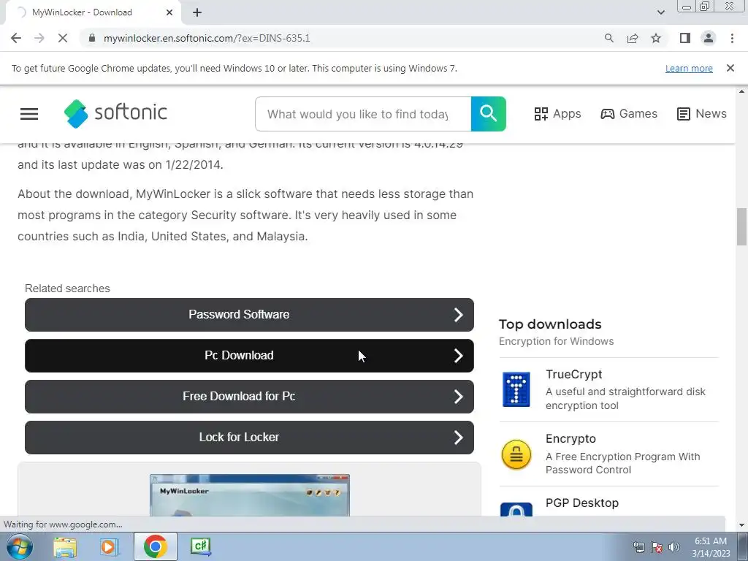This screenshot has height=561, width=748.
Task: Open the tab search dropdown arrow
Action: [660, 12]
